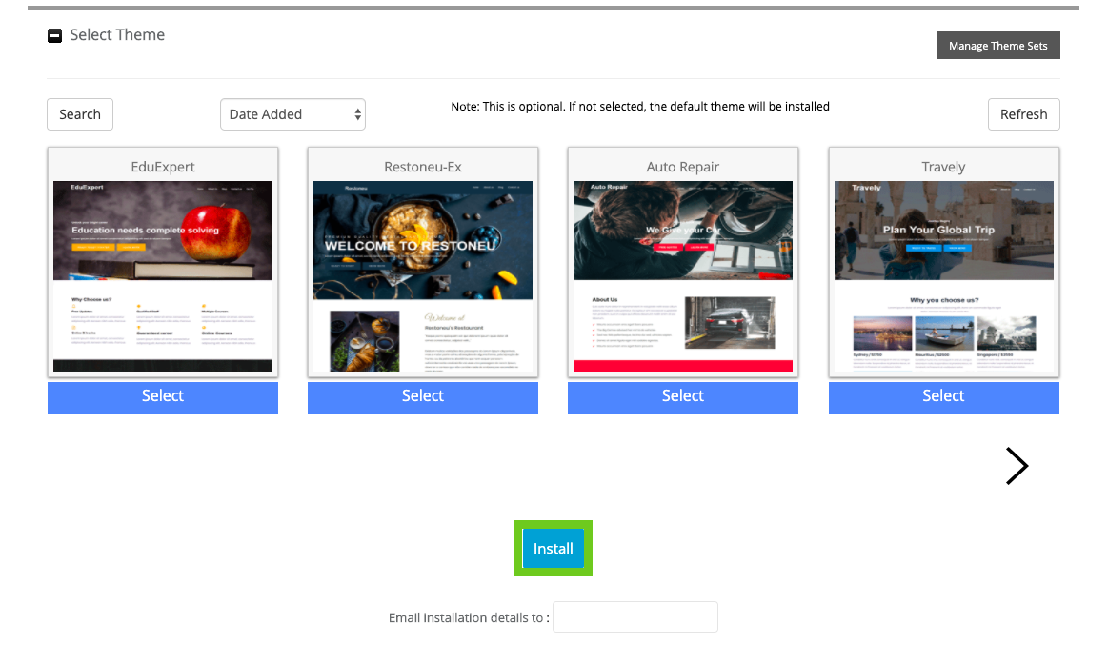This screenshot has height=645, width=1108.
Task: Show next themes with right arrow
Action: tap(1017, 466)
